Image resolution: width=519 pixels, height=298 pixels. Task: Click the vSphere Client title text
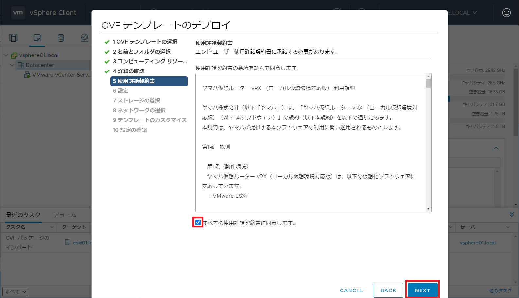[53, 13]
